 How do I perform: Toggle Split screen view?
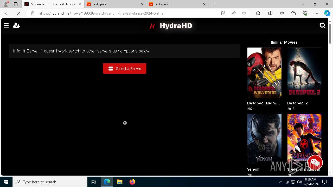point(270,13)
